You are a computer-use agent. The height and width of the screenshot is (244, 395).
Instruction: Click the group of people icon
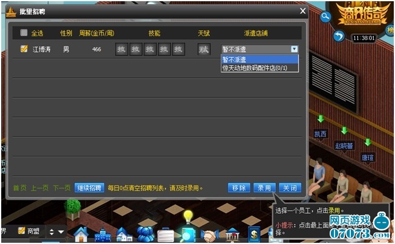click(x=145, y=234)
